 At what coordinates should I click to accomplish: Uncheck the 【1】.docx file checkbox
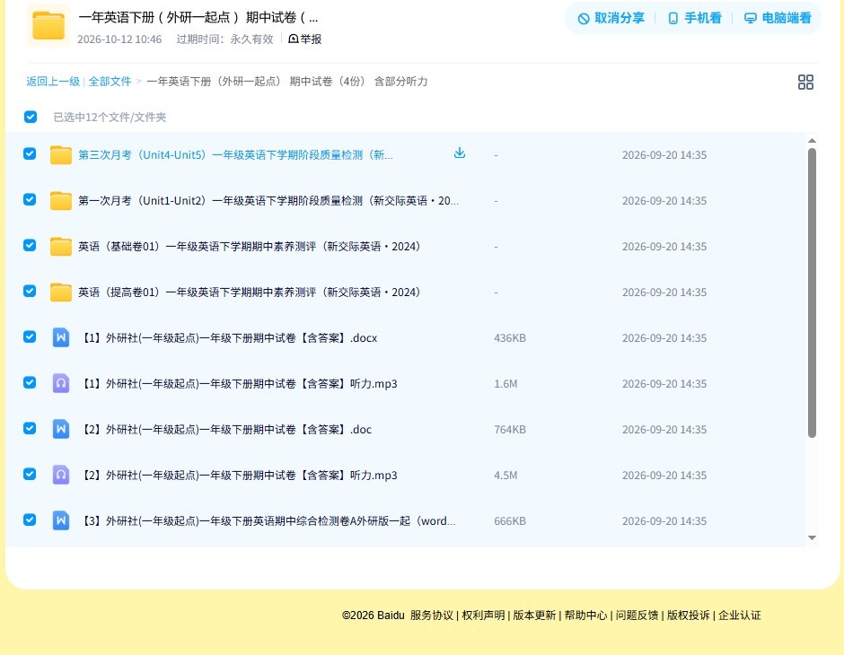click(x=30, y=336)
